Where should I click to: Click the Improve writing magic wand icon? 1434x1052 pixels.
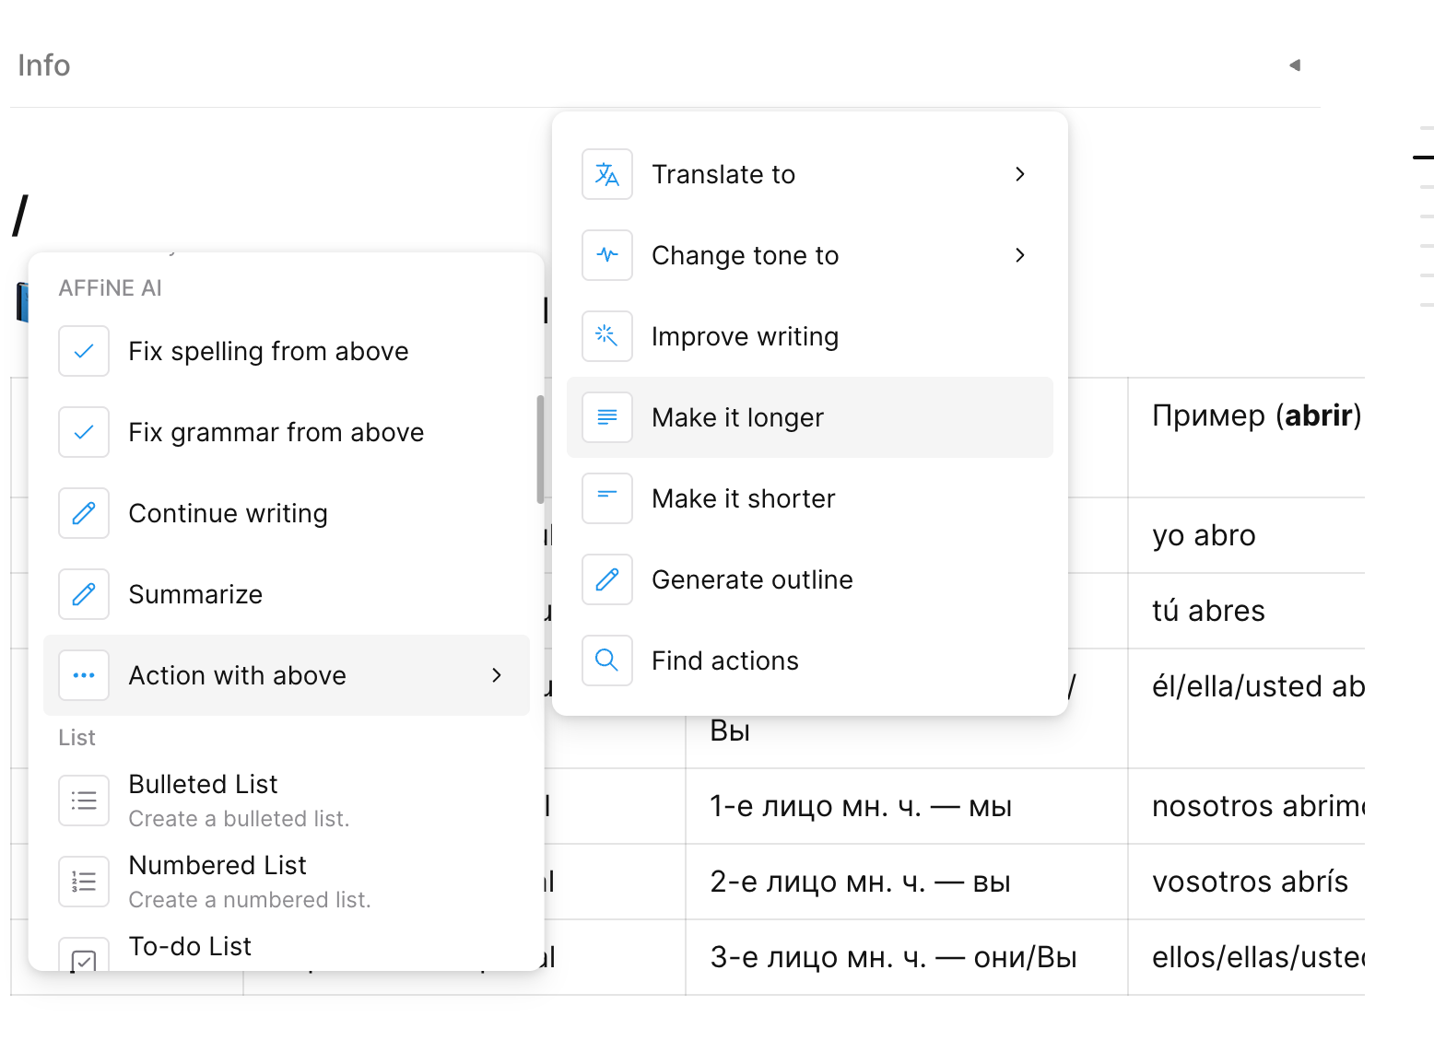607,336
